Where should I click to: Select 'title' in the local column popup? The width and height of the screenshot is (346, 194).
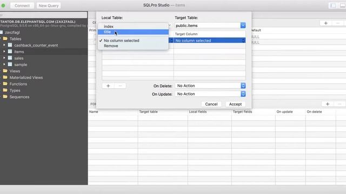[x=133, y=32]
